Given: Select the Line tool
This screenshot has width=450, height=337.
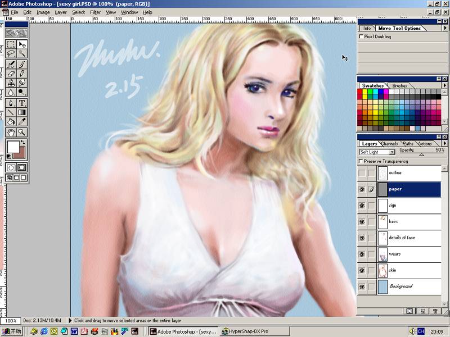Looking at the screenshot, I should pyautogui.click(x=11, y=112).
